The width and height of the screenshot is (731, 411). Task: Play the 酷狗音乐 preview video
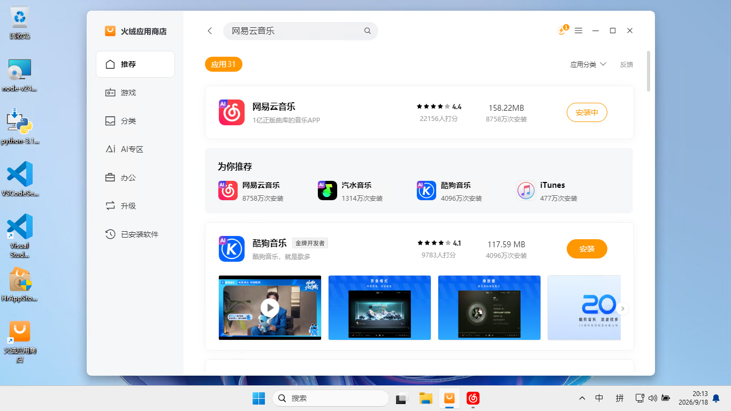click(270, 308)
